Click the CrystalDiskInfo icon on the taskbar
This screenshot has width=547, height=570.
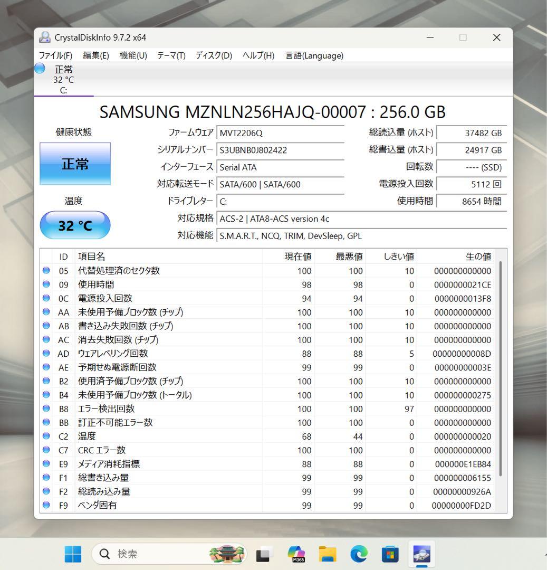[421, 554]
